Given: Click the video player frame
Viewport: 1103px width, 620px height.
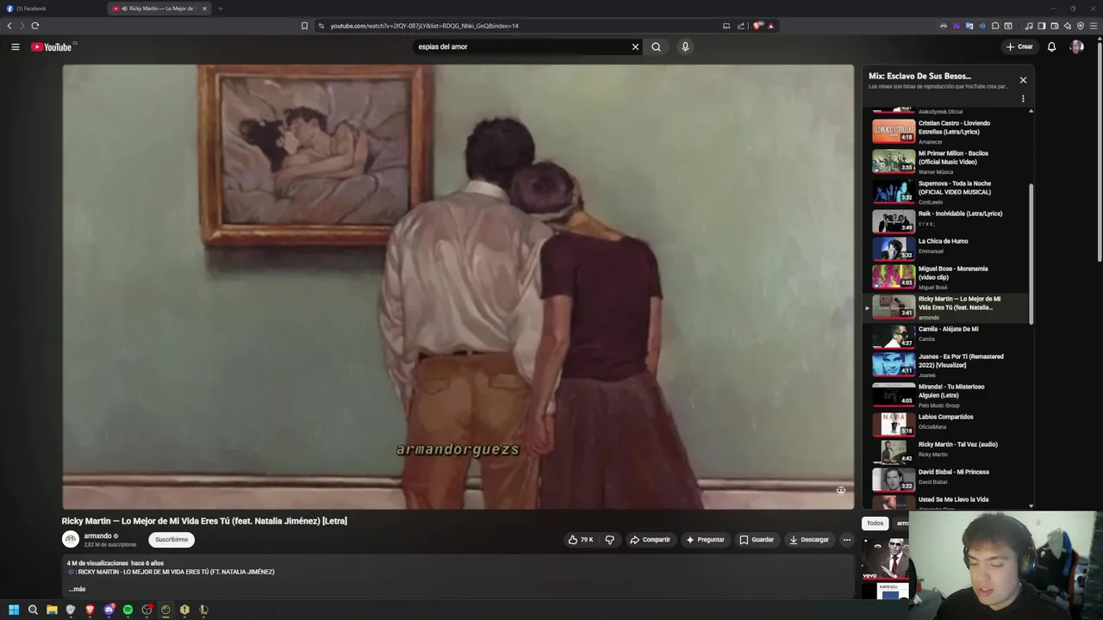Looking at the screenshot, I should [x=458, y=287].
